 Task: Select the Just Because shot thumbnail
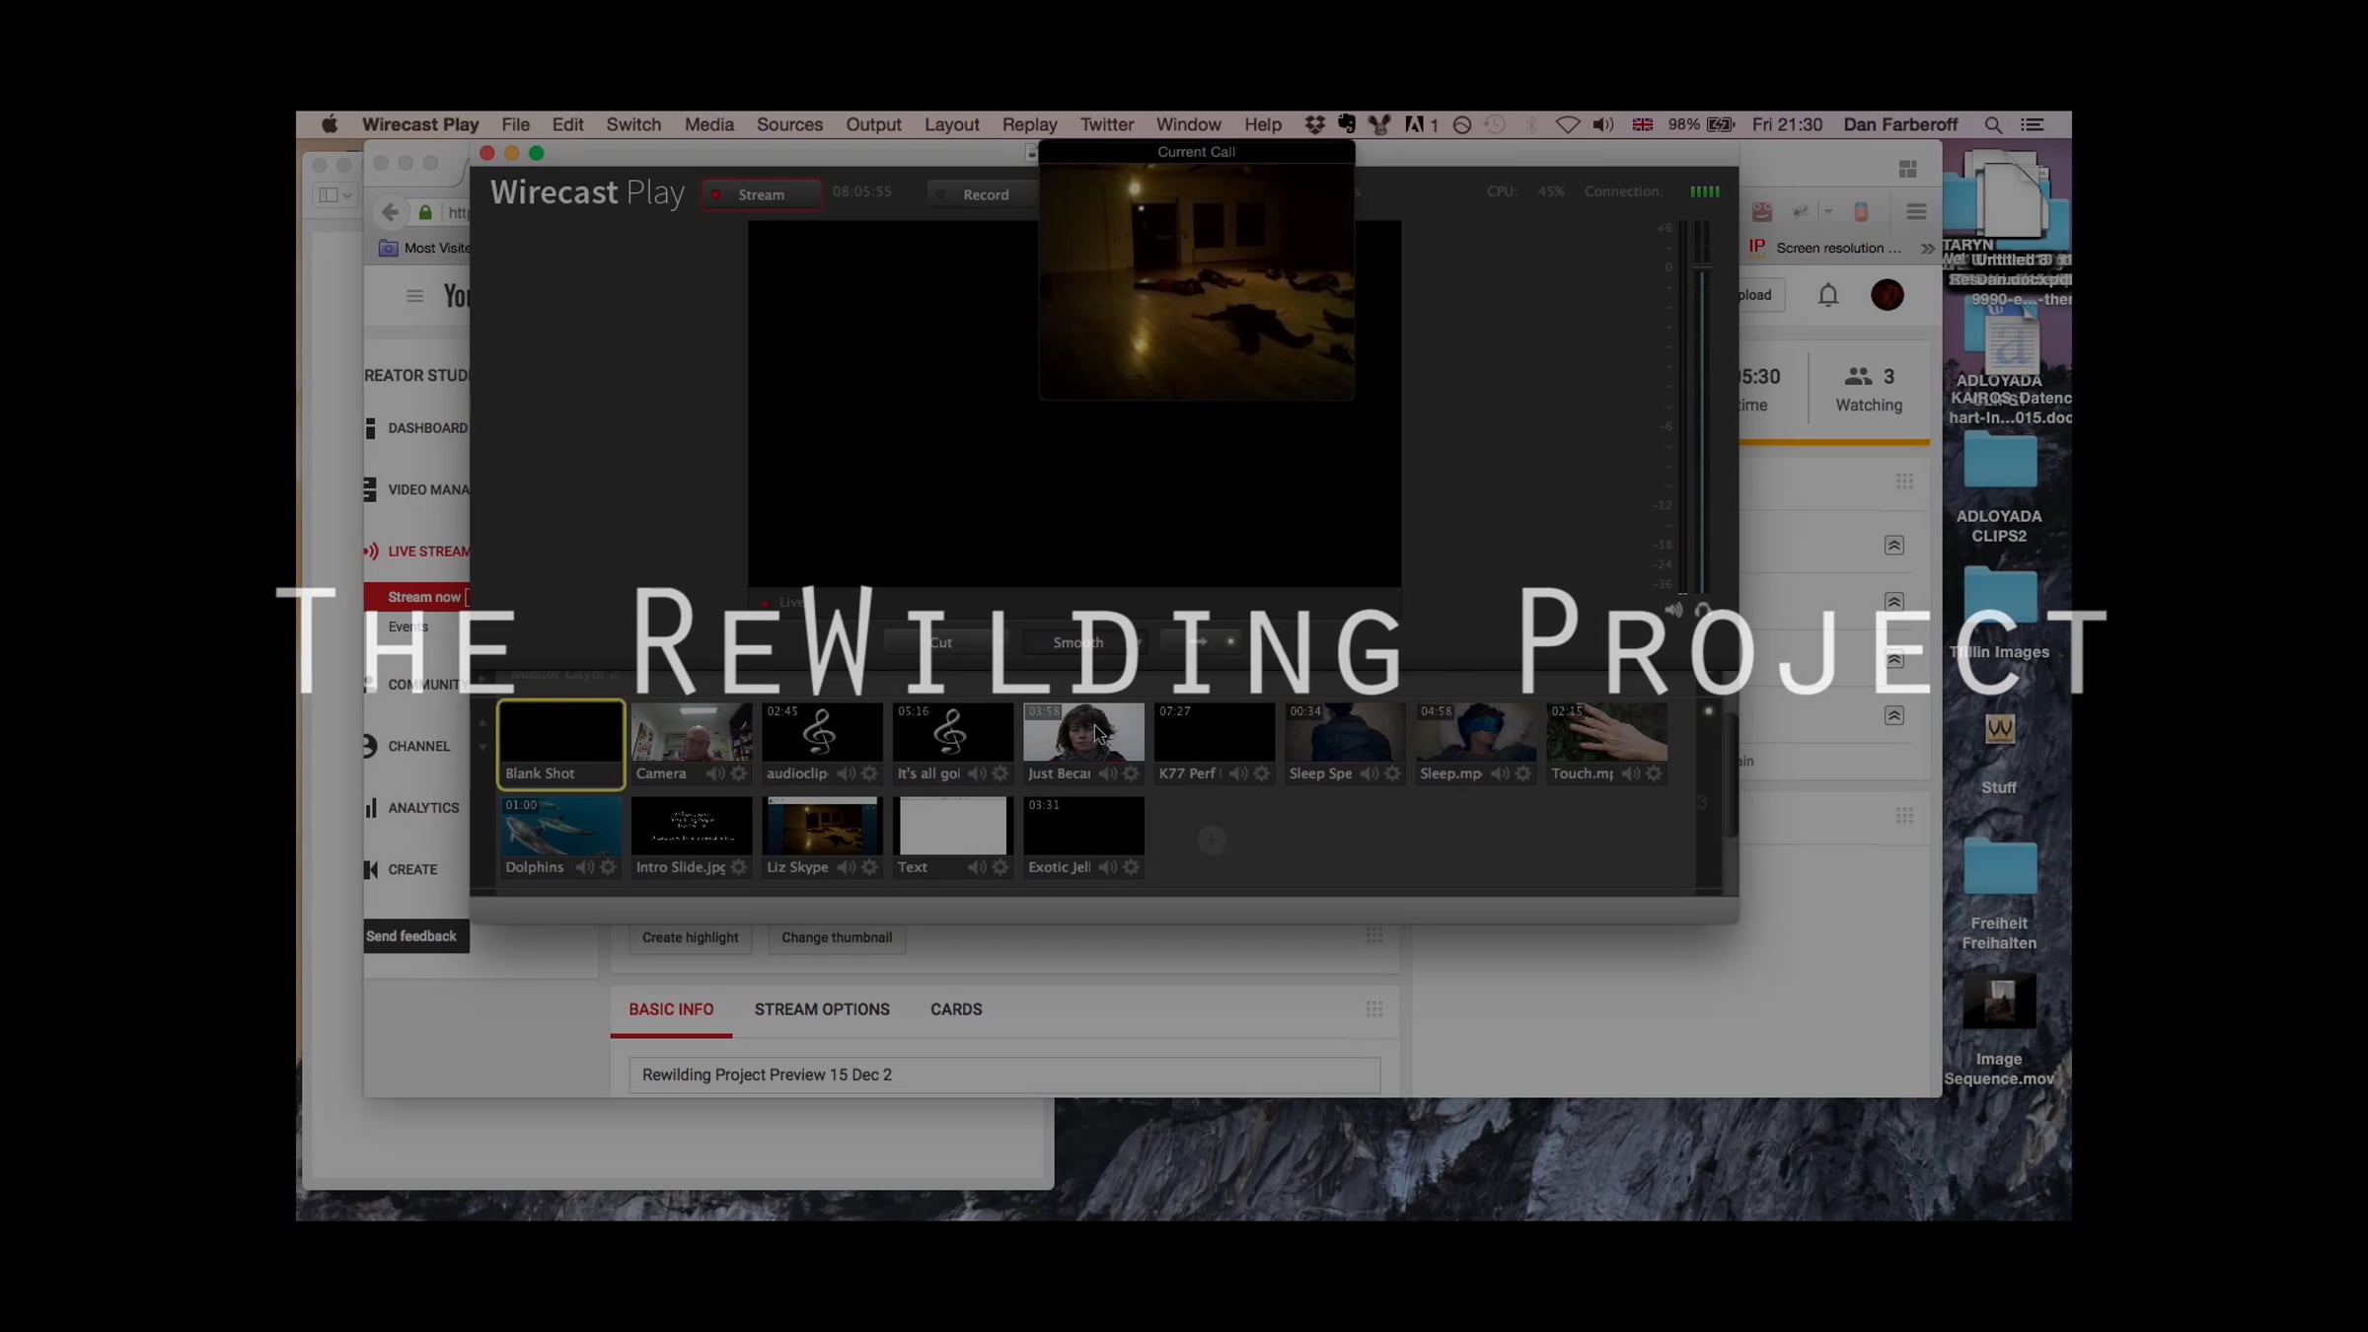click(1082, 732)
